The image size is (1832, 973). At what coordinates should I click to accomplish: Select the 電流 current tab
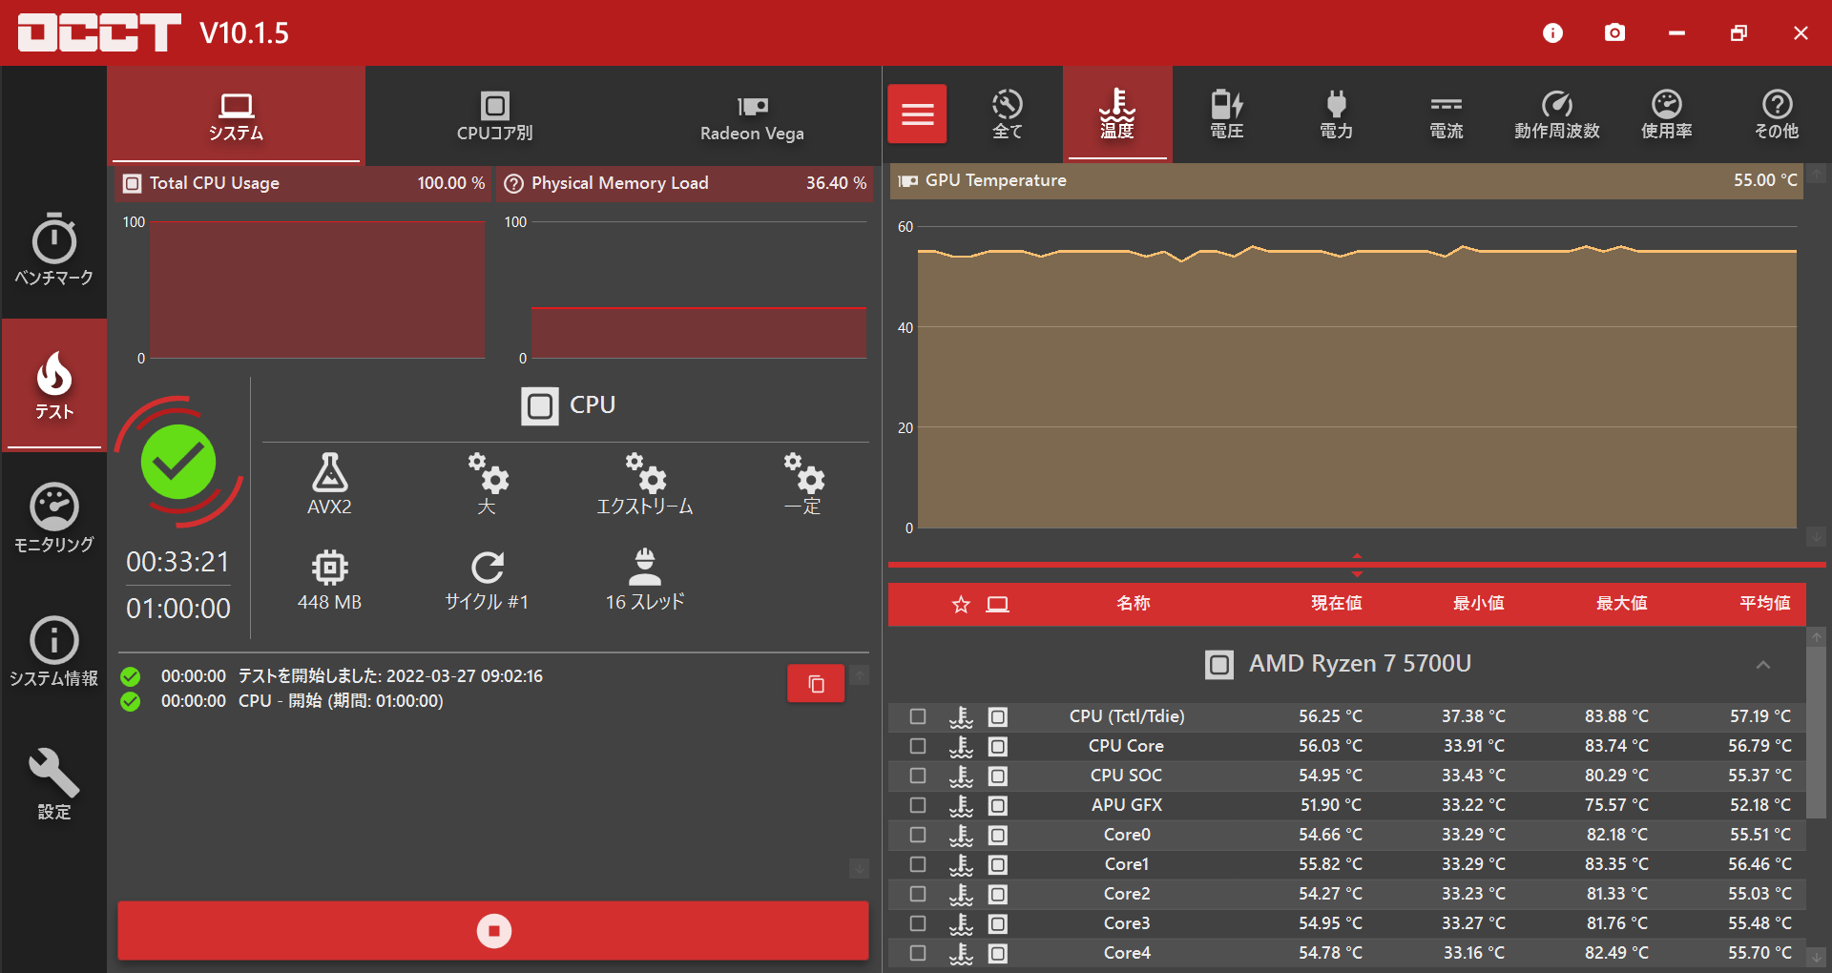click(1447, 114)
